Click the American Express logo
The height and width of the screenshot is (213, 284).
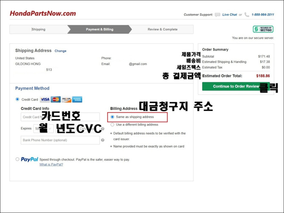click(77, 99)
